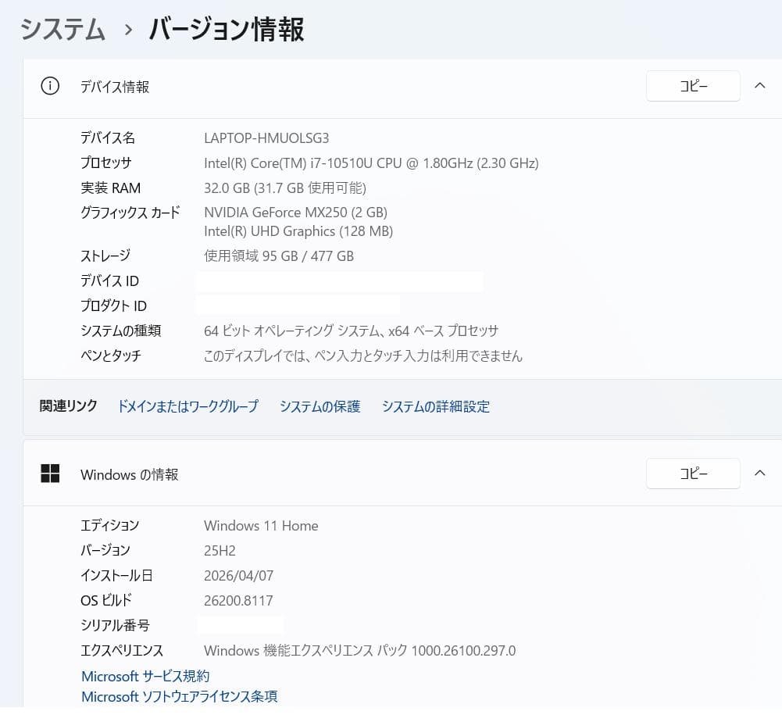The height and width of the screenshot is (722, 782).
Task: Click the OS build 26200.8117 value
Action: pos(238,600)
